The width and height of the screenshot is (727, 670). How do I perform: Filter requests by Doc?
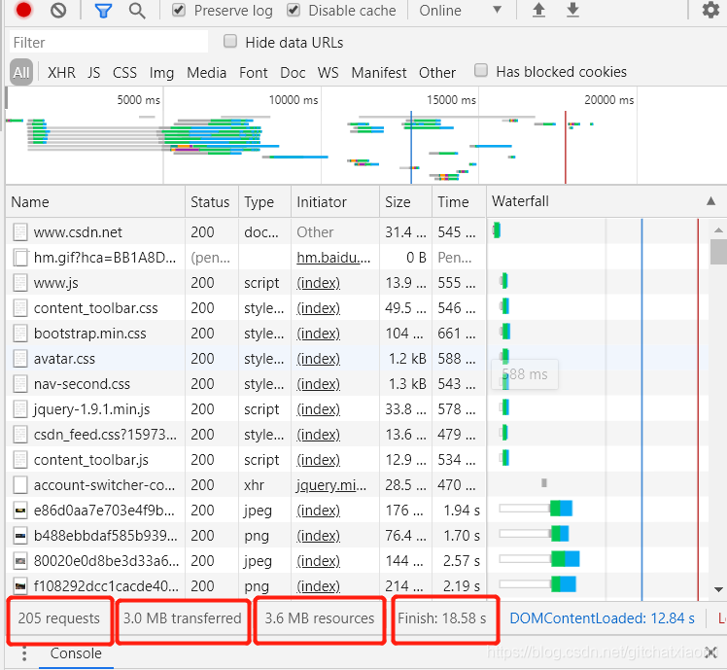pyautogui.click(x=293, y=72)
